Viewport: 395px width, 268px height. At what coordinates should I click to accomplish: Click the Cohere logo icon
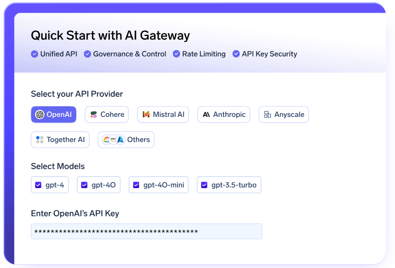click(94, 115)
